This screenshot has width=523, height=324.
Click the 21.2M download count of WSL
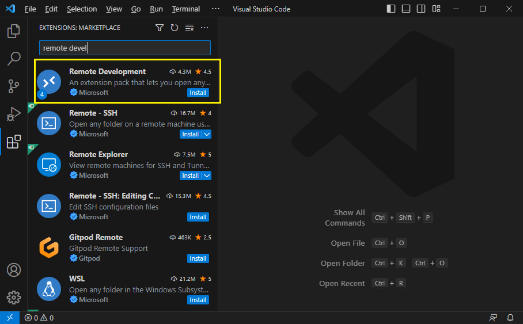pyautogui.click(x=183, y=279)
